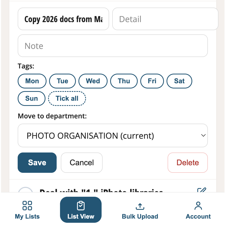The width and height of the screenshot is (225, 229).
Task: Toggle the Fri tag
Action: (152, 81)
